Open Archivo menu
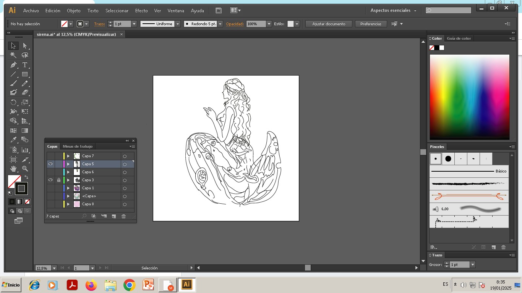The image size is (522, 293). (31, 11)
